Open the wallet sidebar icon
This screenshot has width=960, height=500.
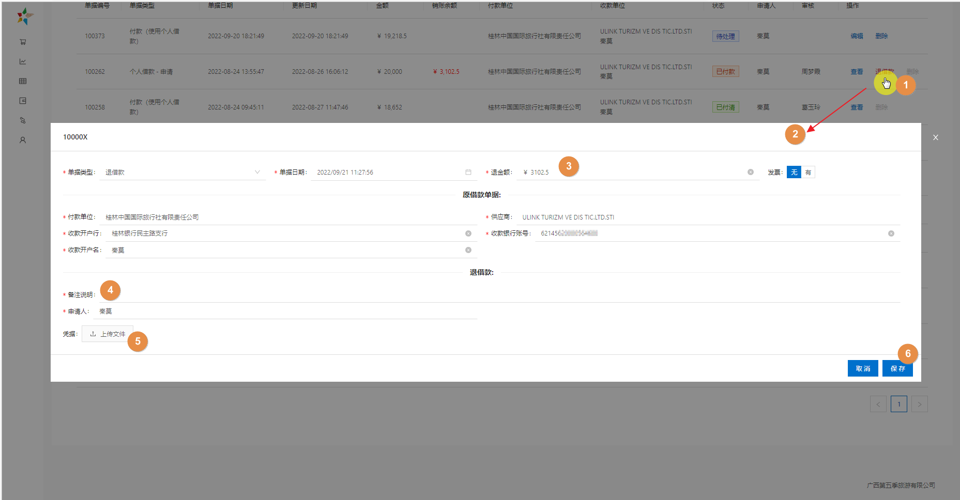point(23,101)
